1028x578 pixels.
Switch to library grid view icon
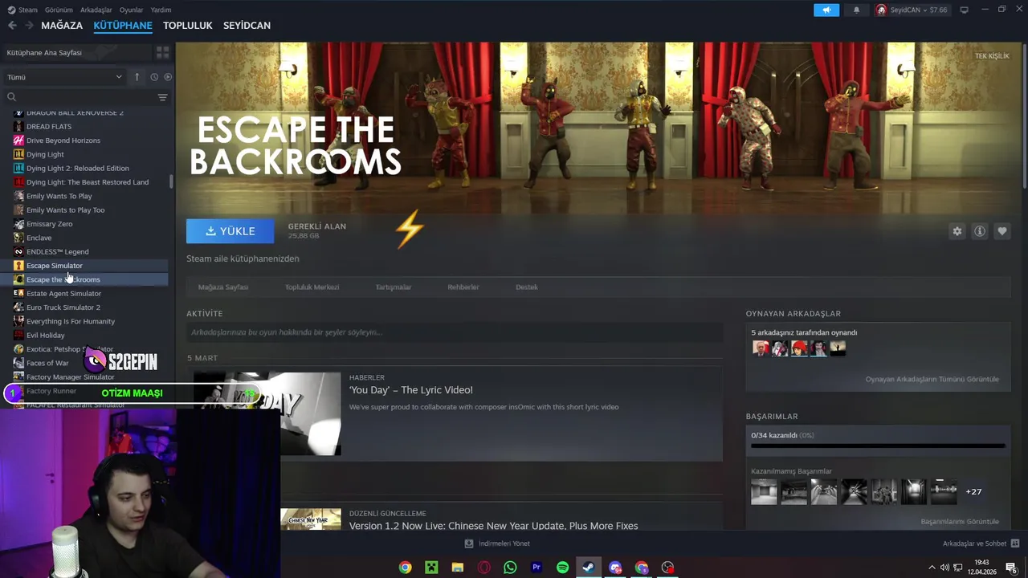pos(163,52)
